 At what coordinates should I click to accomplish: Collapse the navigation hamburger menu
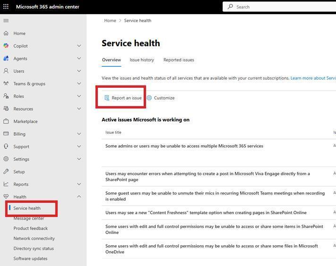pos(6,21)
